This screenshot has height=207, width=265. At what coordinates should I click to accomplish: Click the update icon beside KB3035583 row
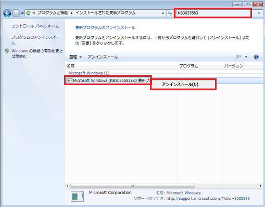[x=70, y=80]
